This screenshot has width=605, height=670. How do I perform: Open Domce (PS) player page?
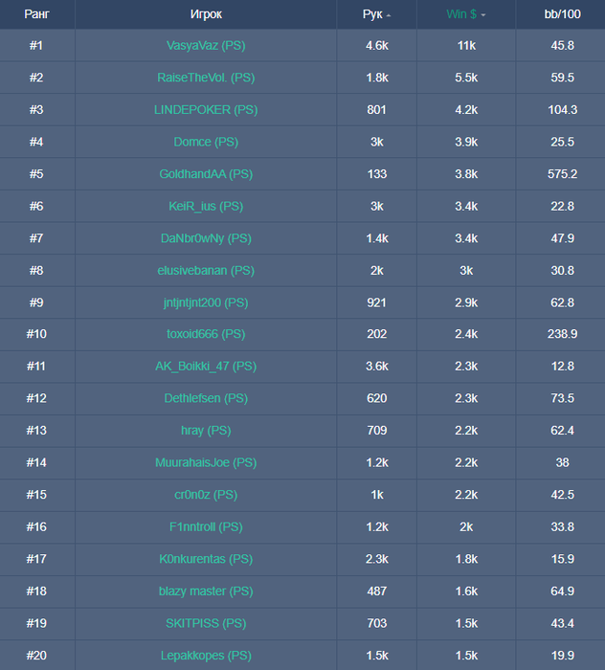pos(206,142)
